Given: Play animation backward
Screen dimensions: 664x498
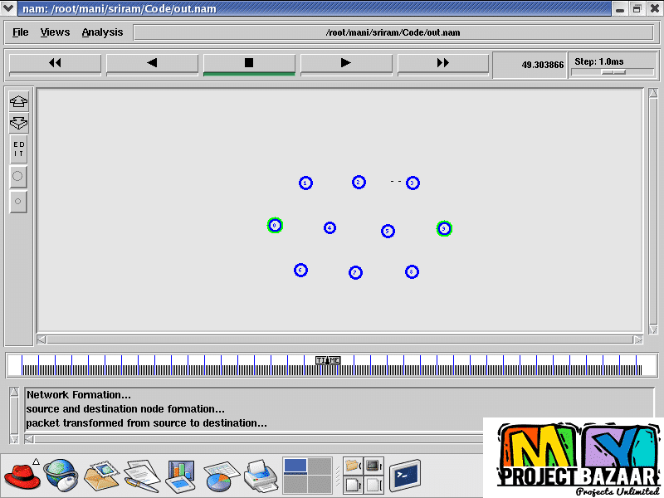Looking at the screenshot, I should (x=152, y=63).
